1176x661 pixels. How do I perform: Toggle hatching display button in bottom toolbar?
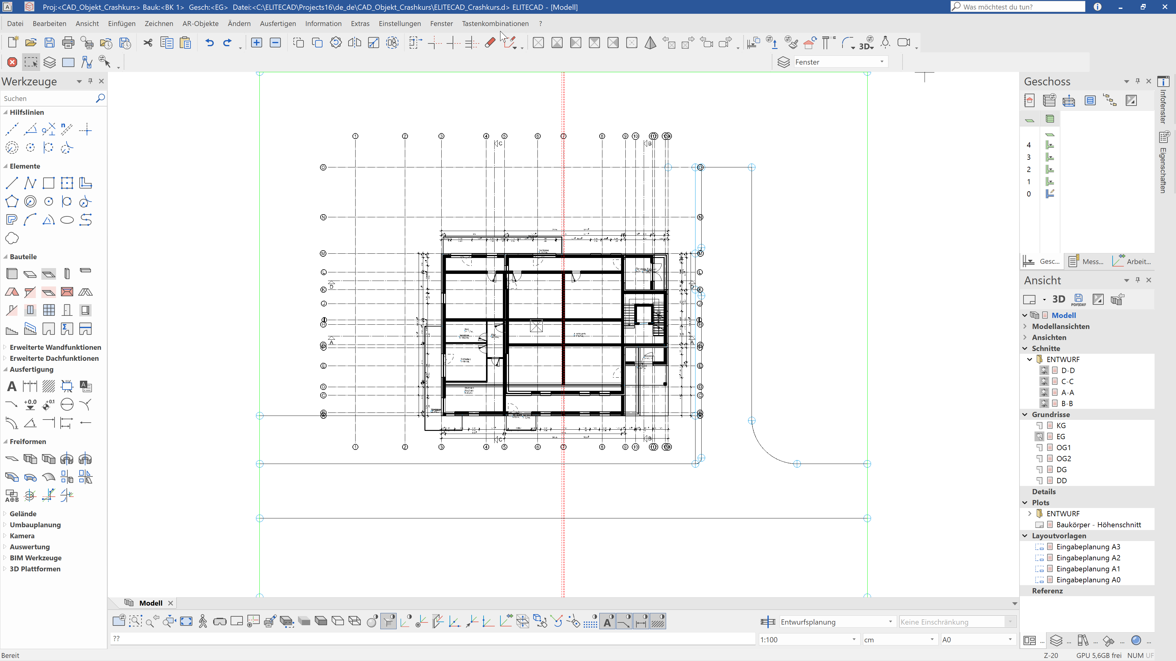click(658, 621)
